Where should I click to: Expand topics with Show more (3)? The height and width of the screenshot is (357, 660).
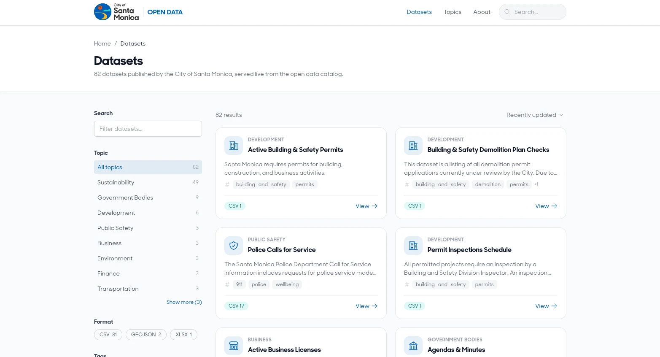(184, 302)
